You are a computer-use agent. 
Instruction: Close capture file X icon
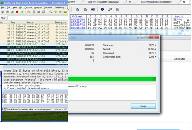39,12
